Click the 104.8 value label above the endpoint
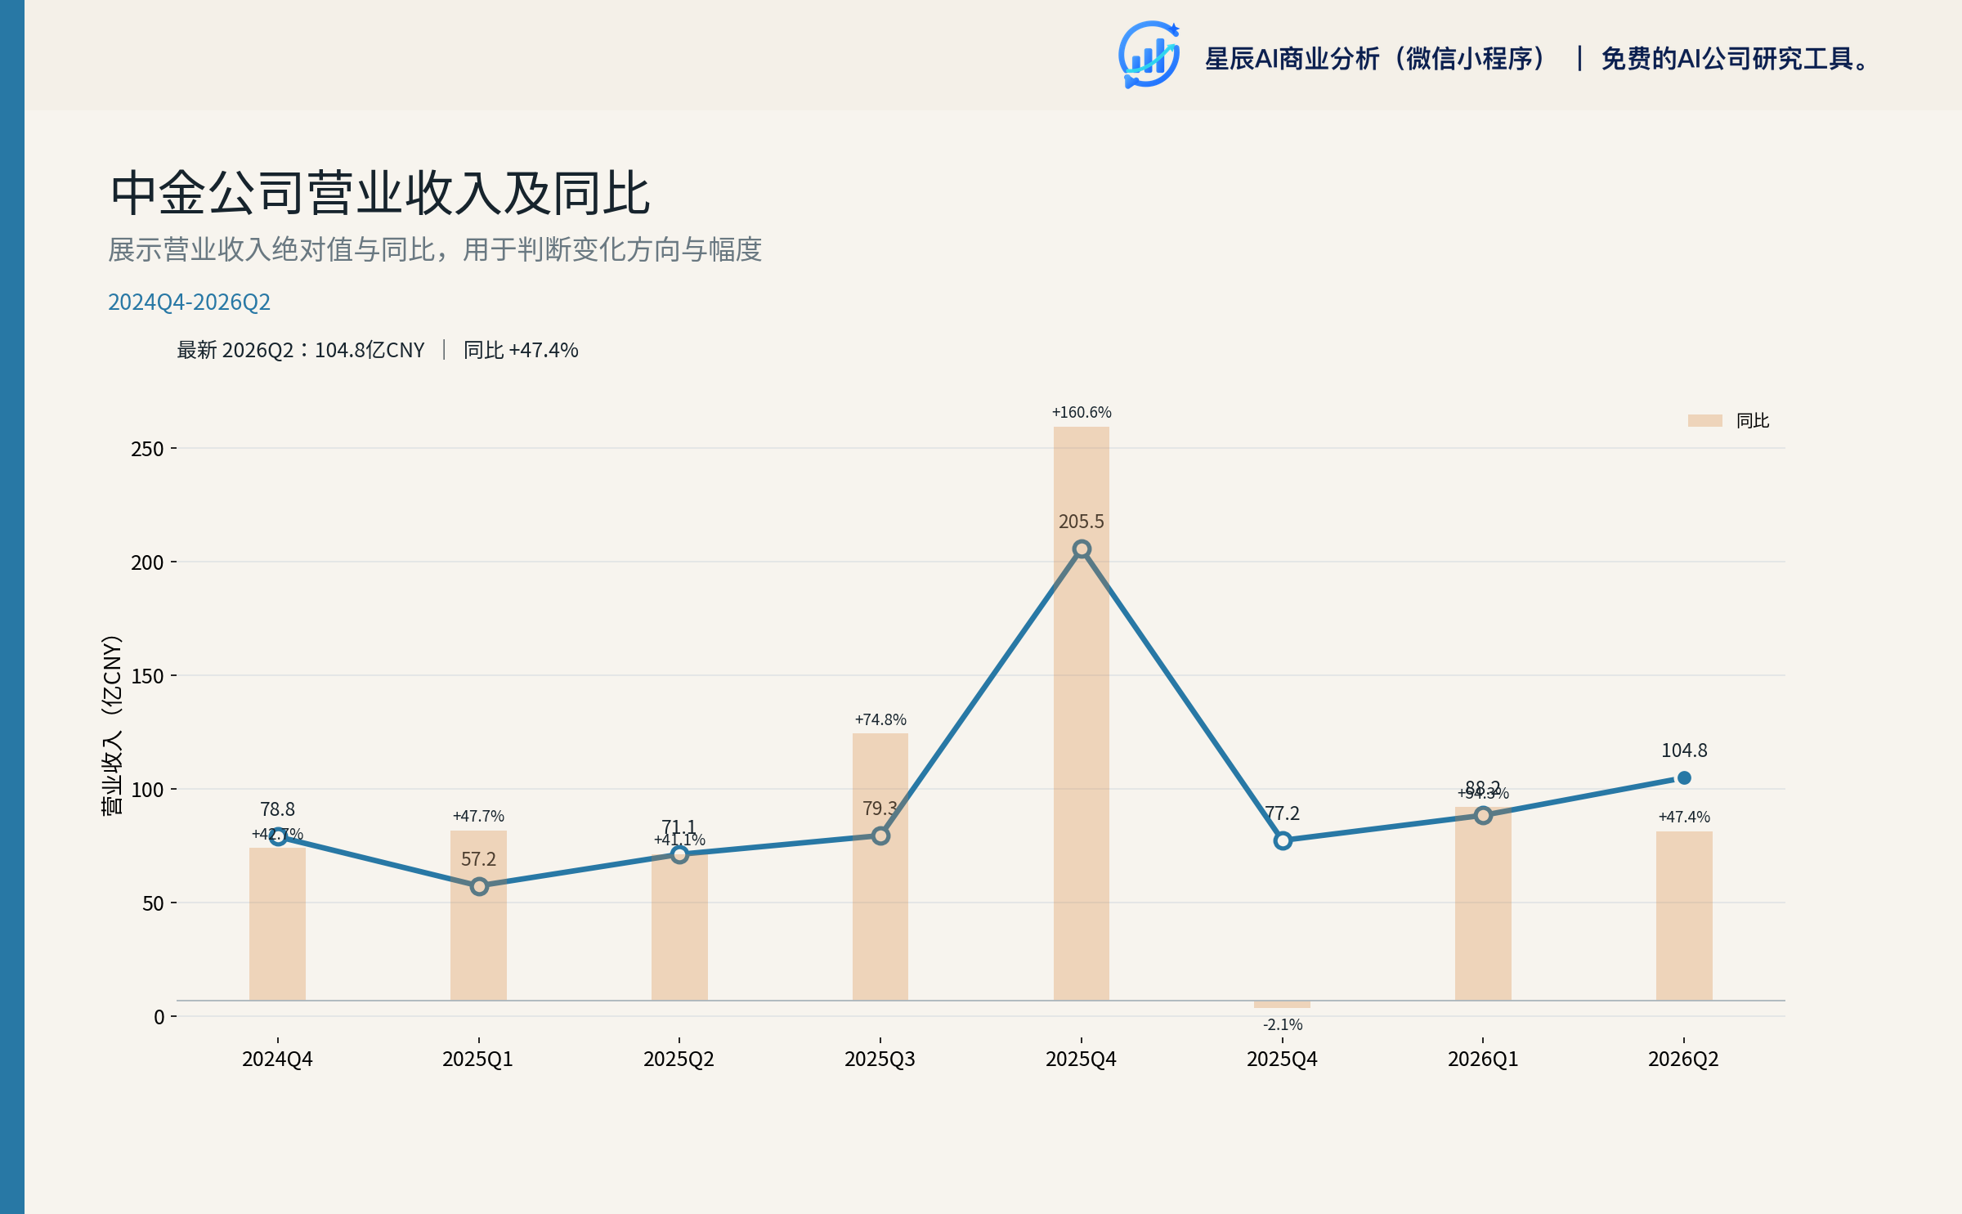This screenshot has height=1214, width=1962. point(1684,750)
